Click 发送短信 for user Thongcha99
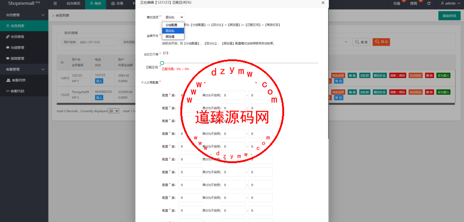Image resolution: width=464 pixels, height=222 pixels. (x=416, y=92)
